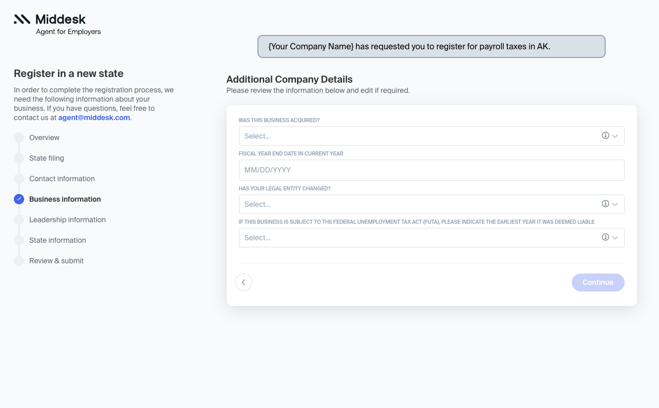Open the Leadership information step
659x408 pixels.
pos(67,220)
